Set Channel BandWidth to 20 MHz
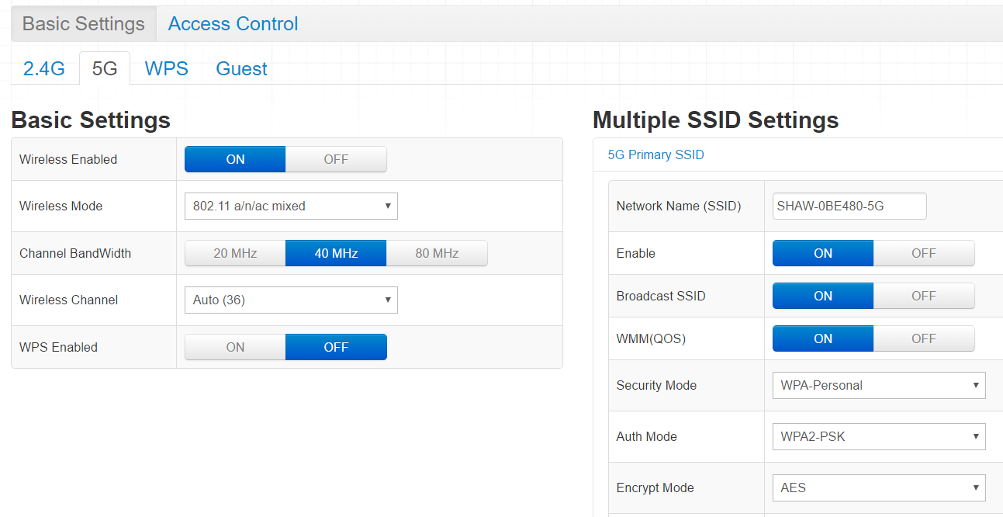Image resolution: width=1003 pixels, height=517 pixels. coord(235,253)
